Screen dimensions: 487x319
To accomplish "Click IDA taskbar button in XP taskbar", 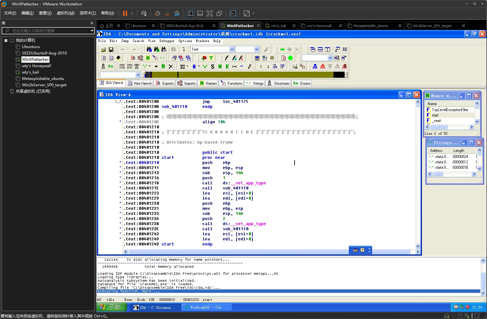I will [155, 307].
